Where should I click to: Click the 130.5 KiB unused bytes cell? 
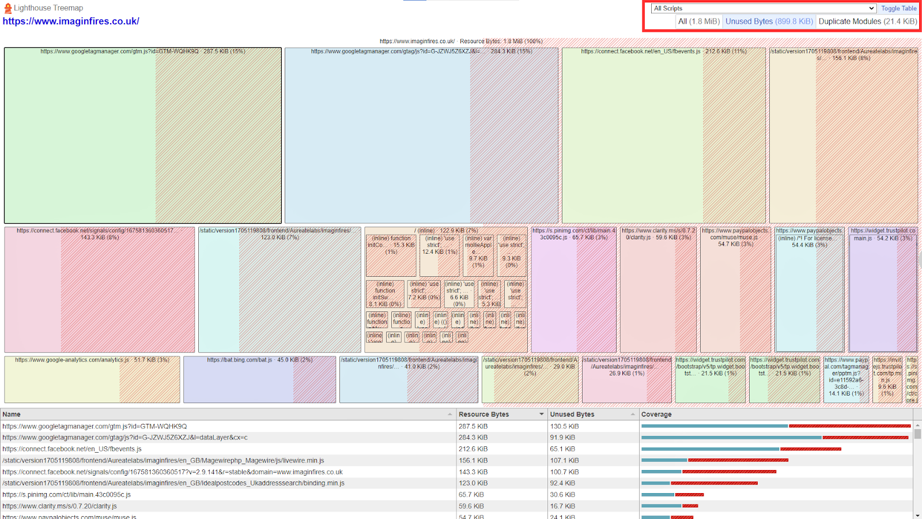pos(594,426)
